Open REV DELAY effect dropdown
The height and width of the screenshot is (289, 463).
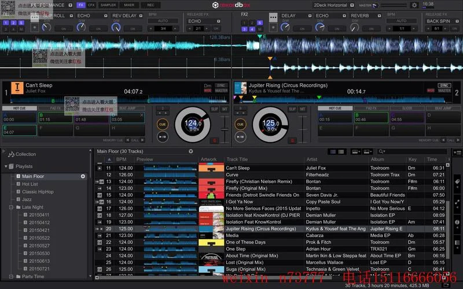coord(141,16)
